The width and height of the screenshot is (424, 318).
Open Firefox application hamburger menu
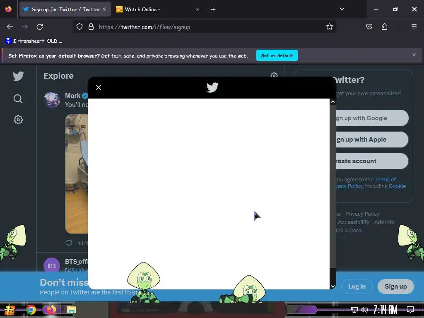click(414, 26)
